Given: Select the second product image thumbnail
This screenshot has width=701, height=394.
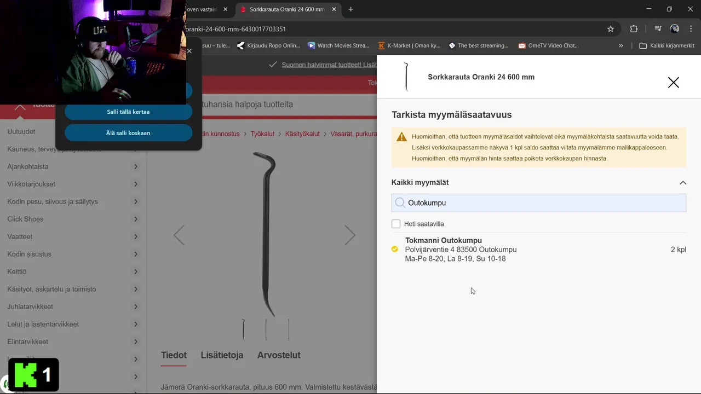Looking at the screenshot, I should 266,329.
